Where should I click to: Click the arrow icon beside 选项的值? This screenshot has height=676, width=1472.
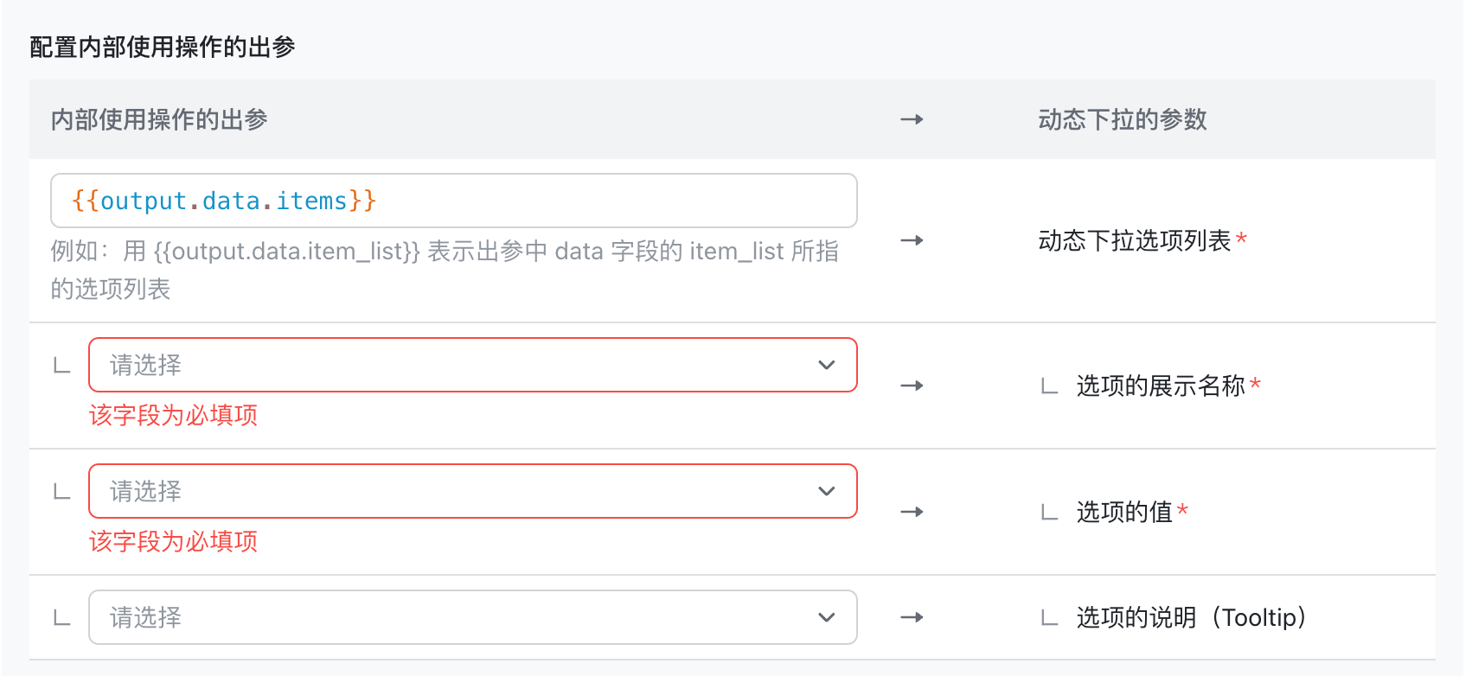(912, 512)
